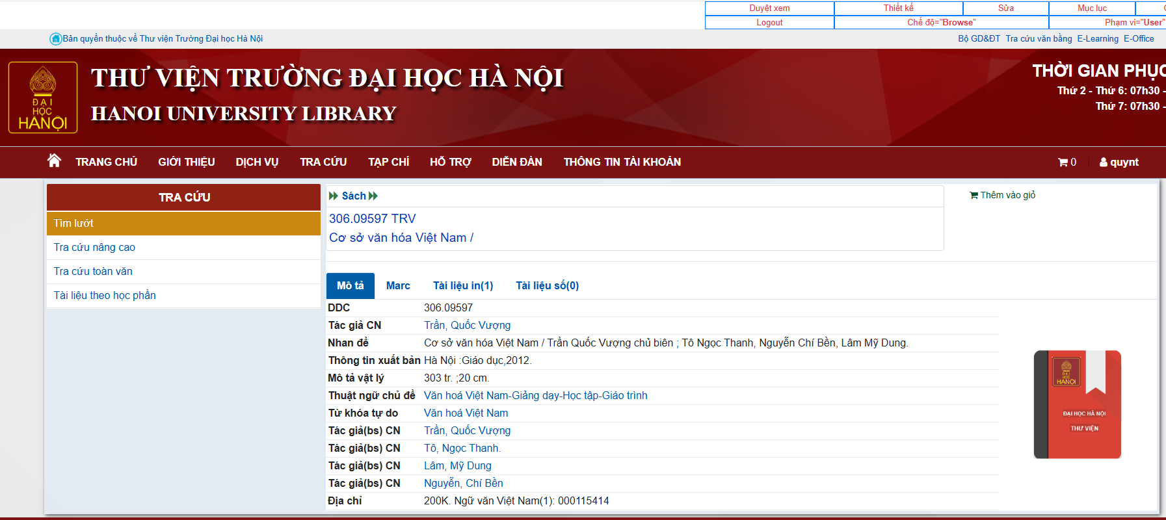Image resolution: width=1166 pixels, height=520 pixels.
Task: Open the DỊCH VỤ menu
Action: 257,162
